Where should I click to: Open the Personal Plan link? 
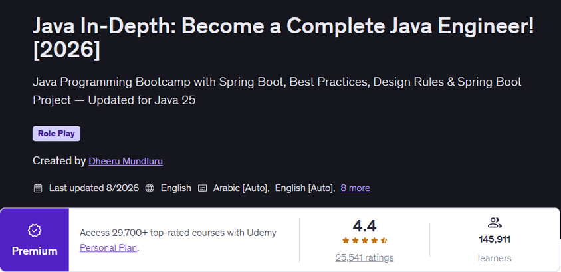point(108,248)
